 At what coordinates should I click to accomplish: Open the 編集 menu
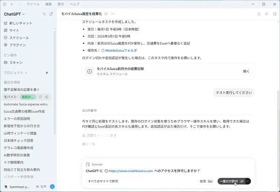point(49,4)
